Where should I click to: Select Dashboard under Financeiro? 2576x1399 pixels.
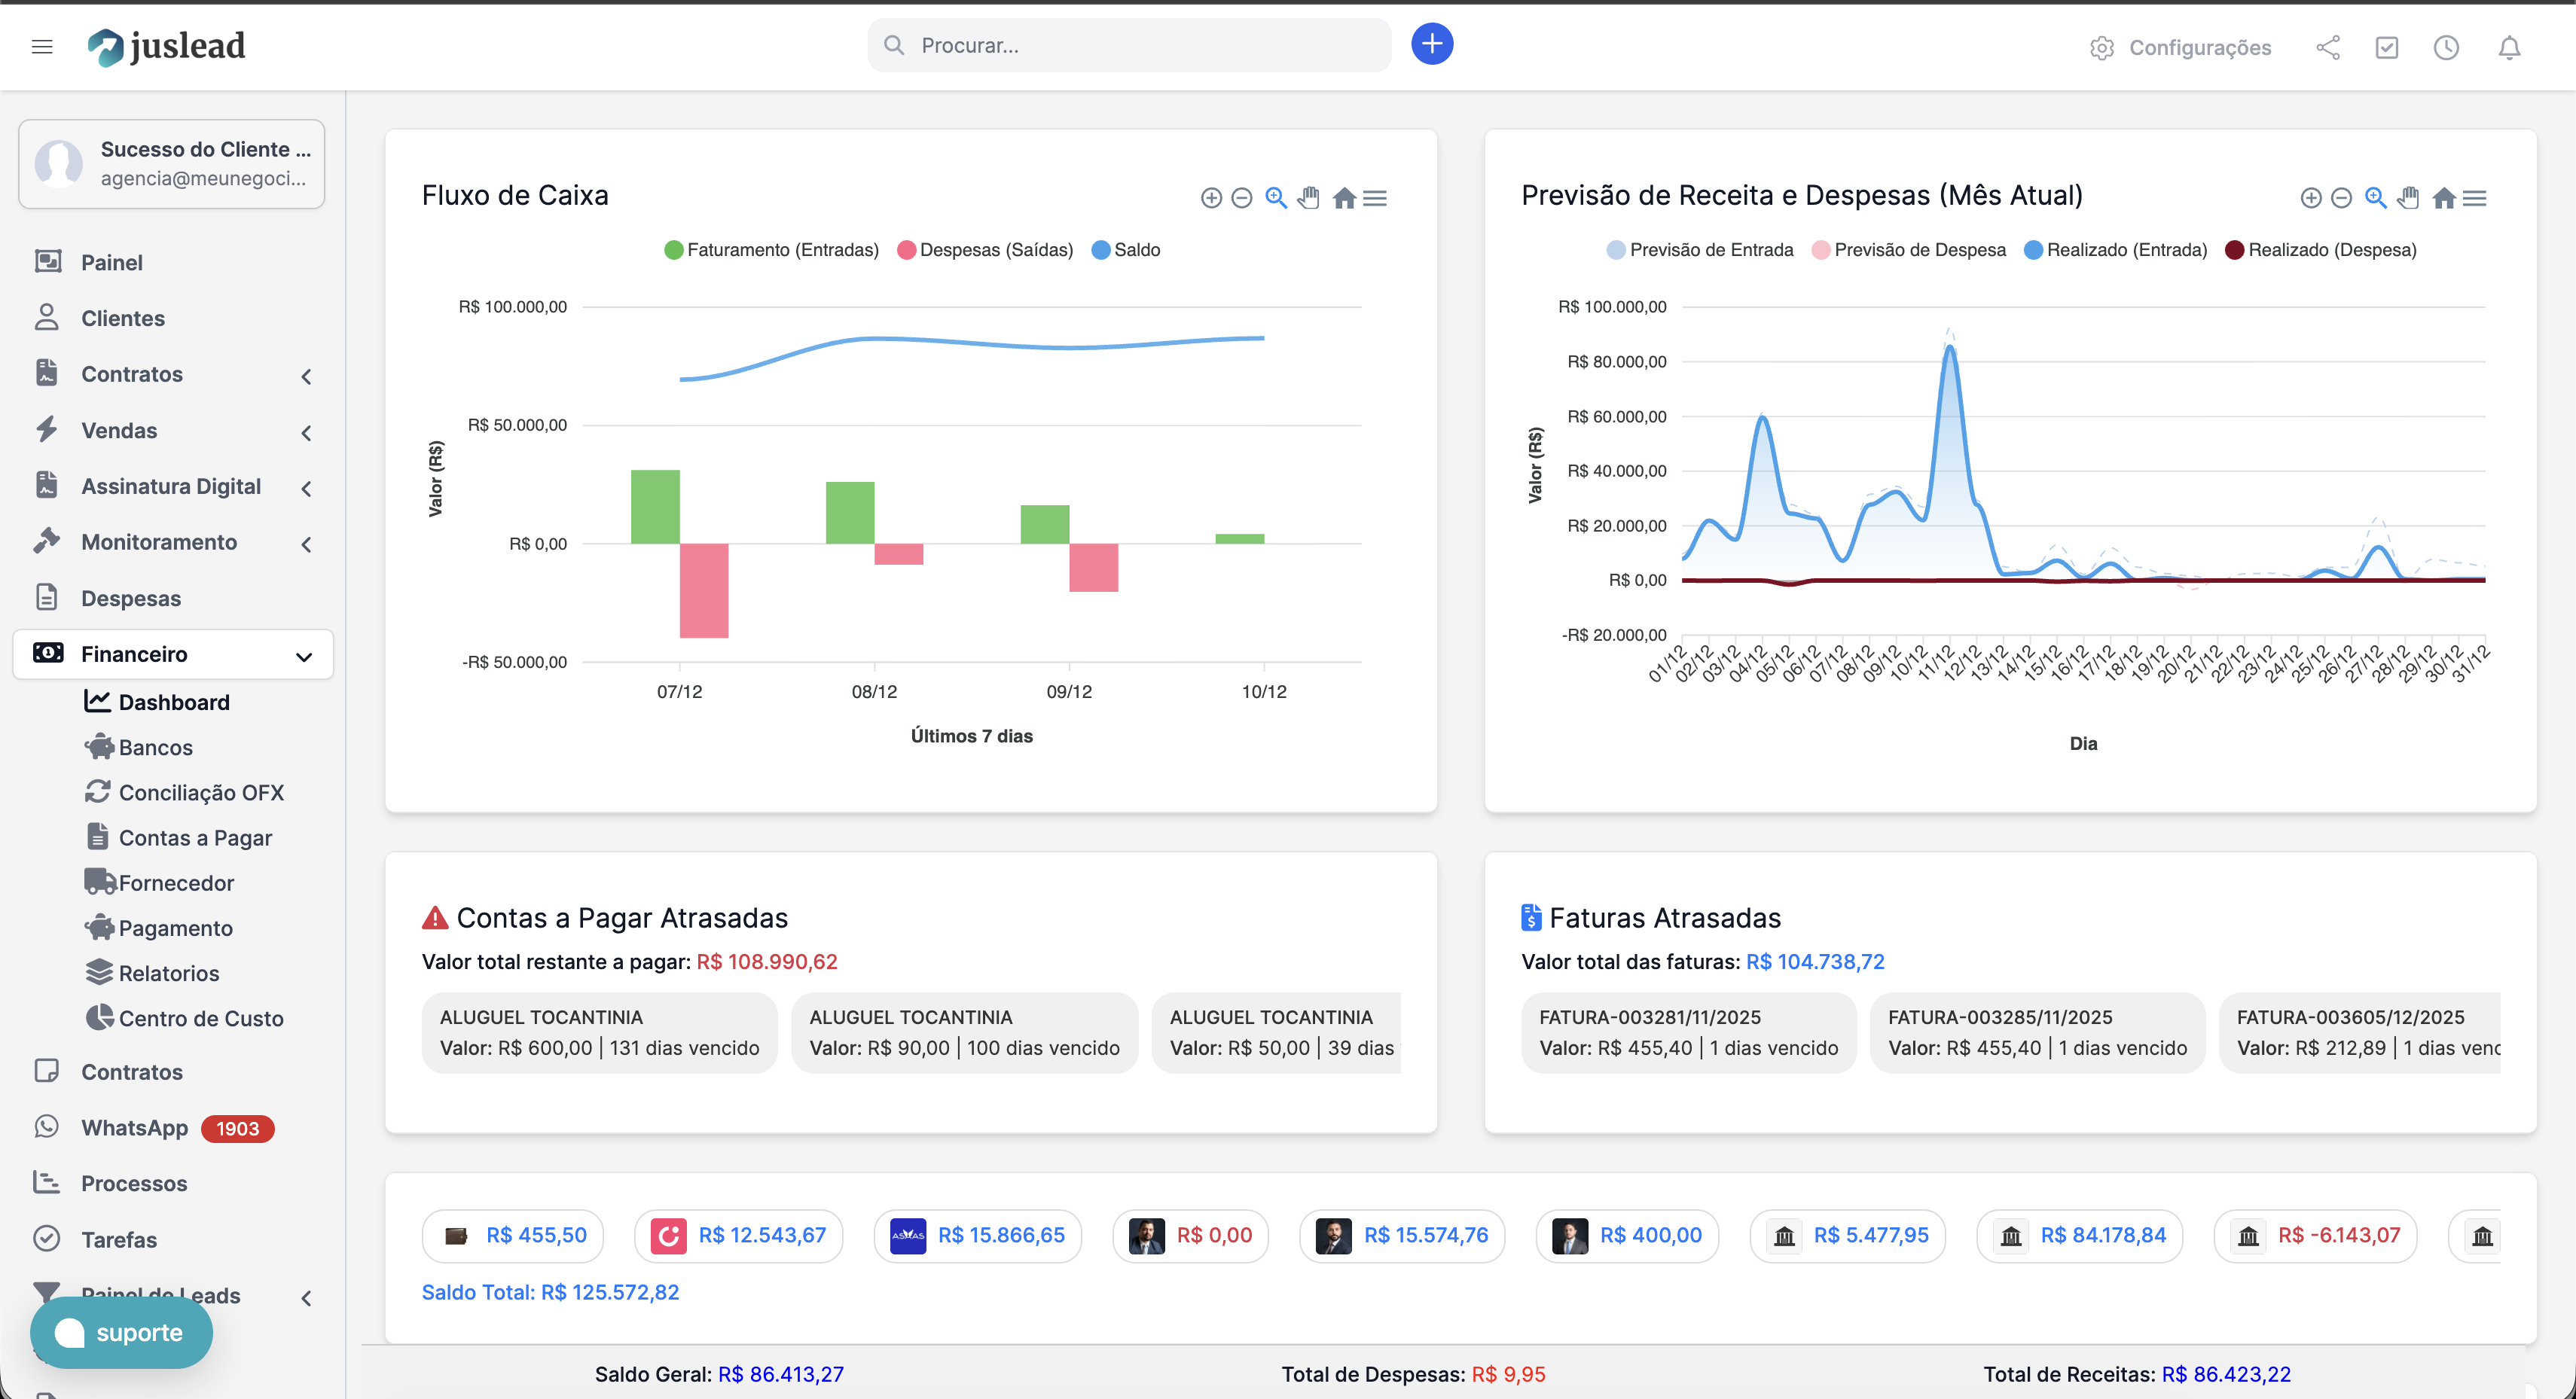[174, 702]
